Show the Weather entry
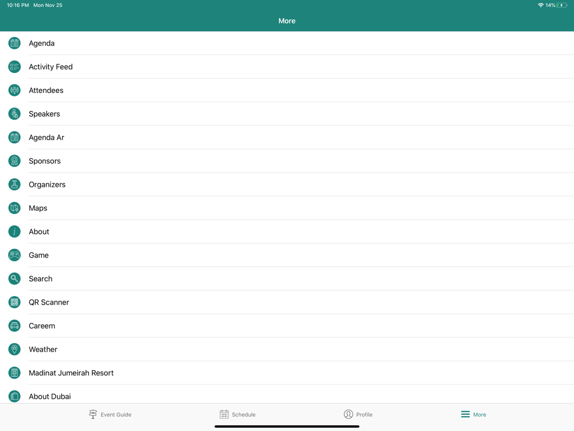574x431 pixels. pyautogui.click(x=287, y=349)
